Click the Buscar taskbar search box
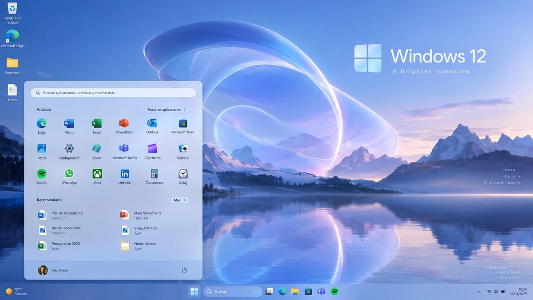 point(233,292)
